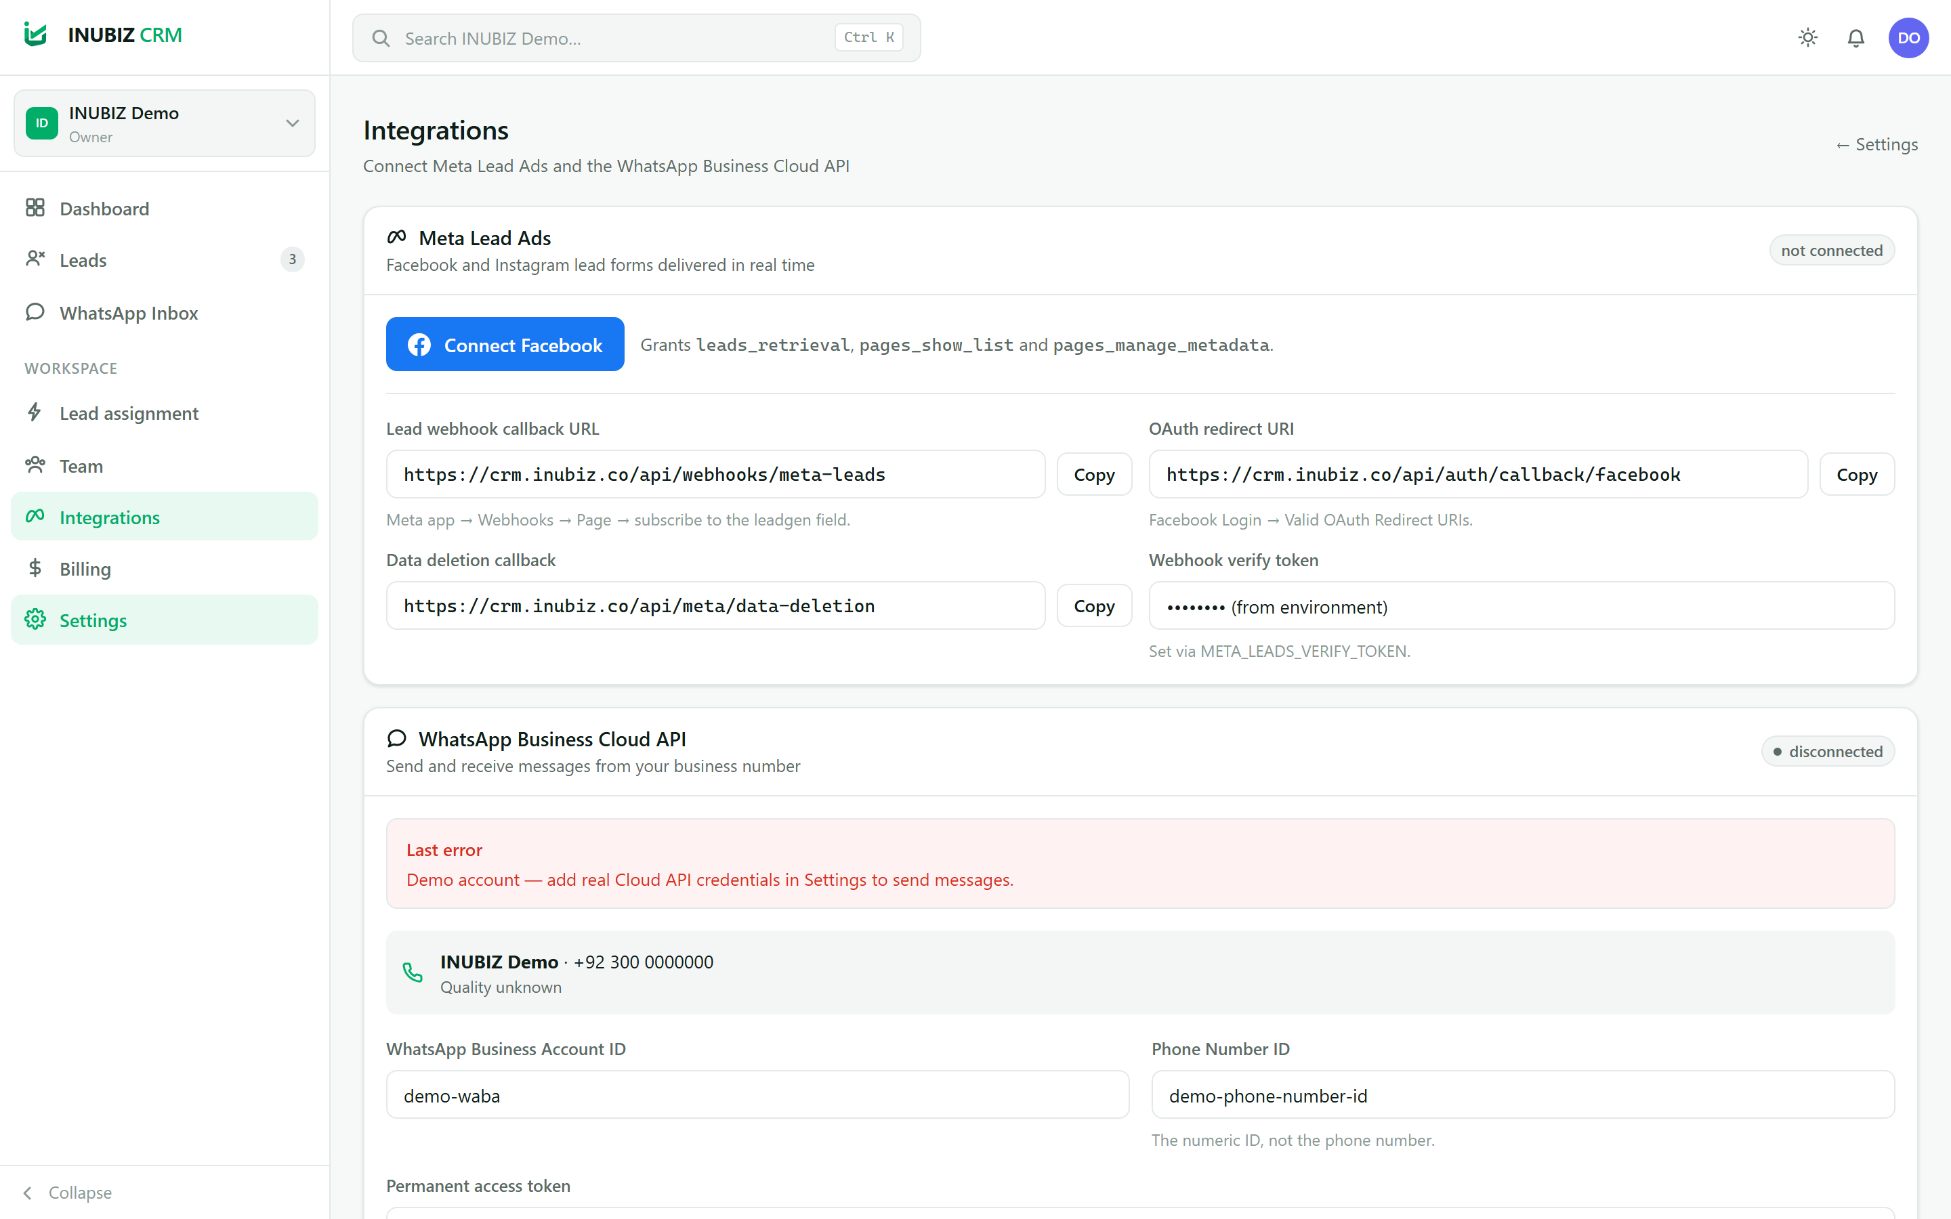Click the Connect Facebook button
Viewport: 1951px width, 1219px height.
pos(505,344)
